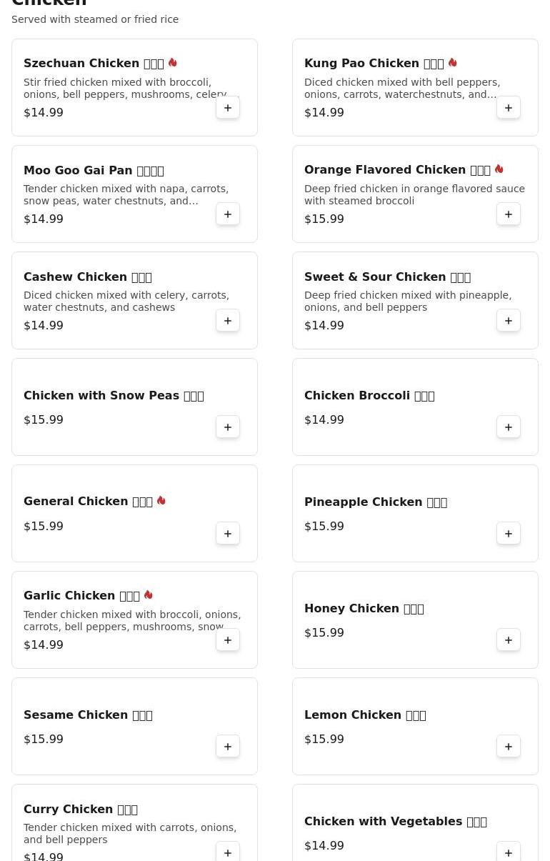Open the Curry Chicken item title
The height and width of the screenshot is (861, 550).
80,810
